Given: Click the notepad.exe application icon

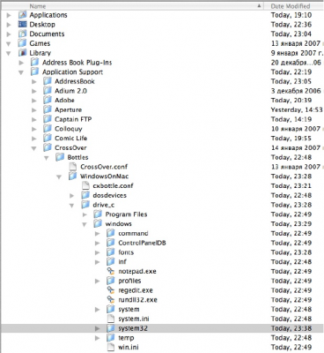Looking at the screenshot, I should (110, 271).
